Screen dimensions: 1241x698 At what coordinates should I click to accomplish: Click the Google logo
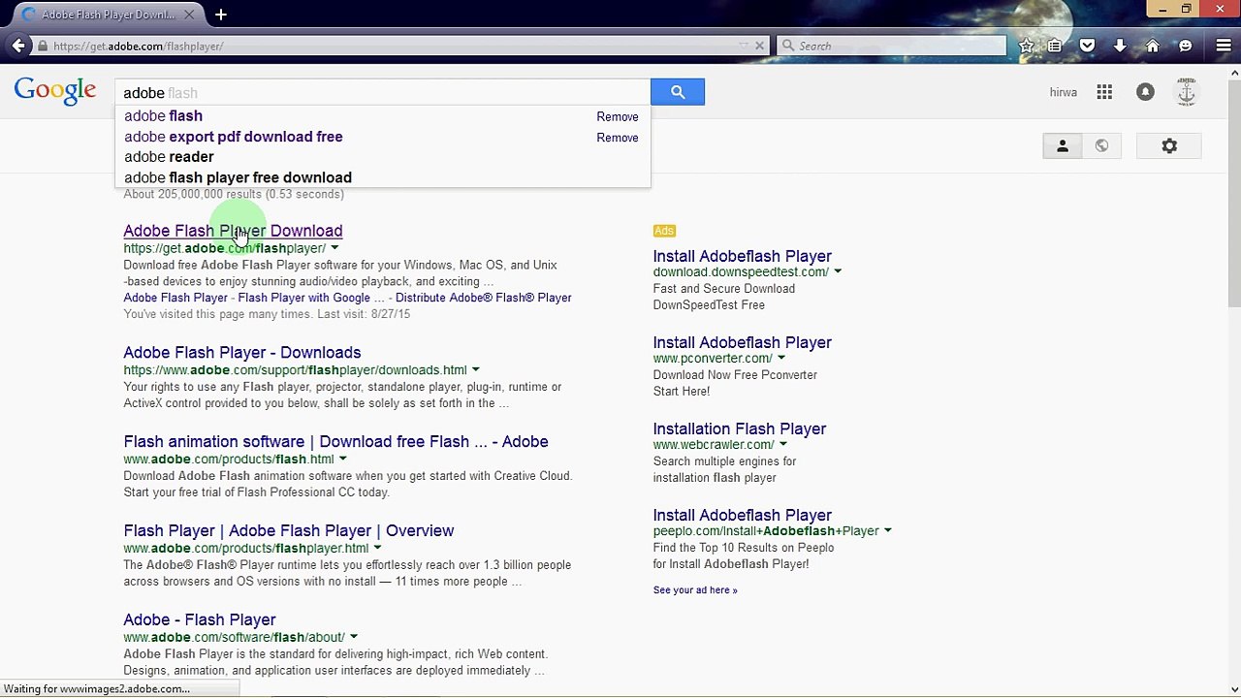click(x=55, y=91)
